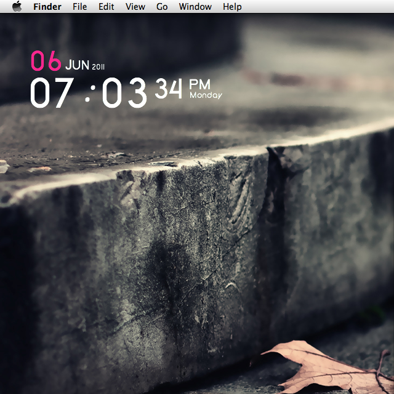Click the 'JUN' month label
The width and height of the screenshot is (394, 394).
tap(77, 65)
